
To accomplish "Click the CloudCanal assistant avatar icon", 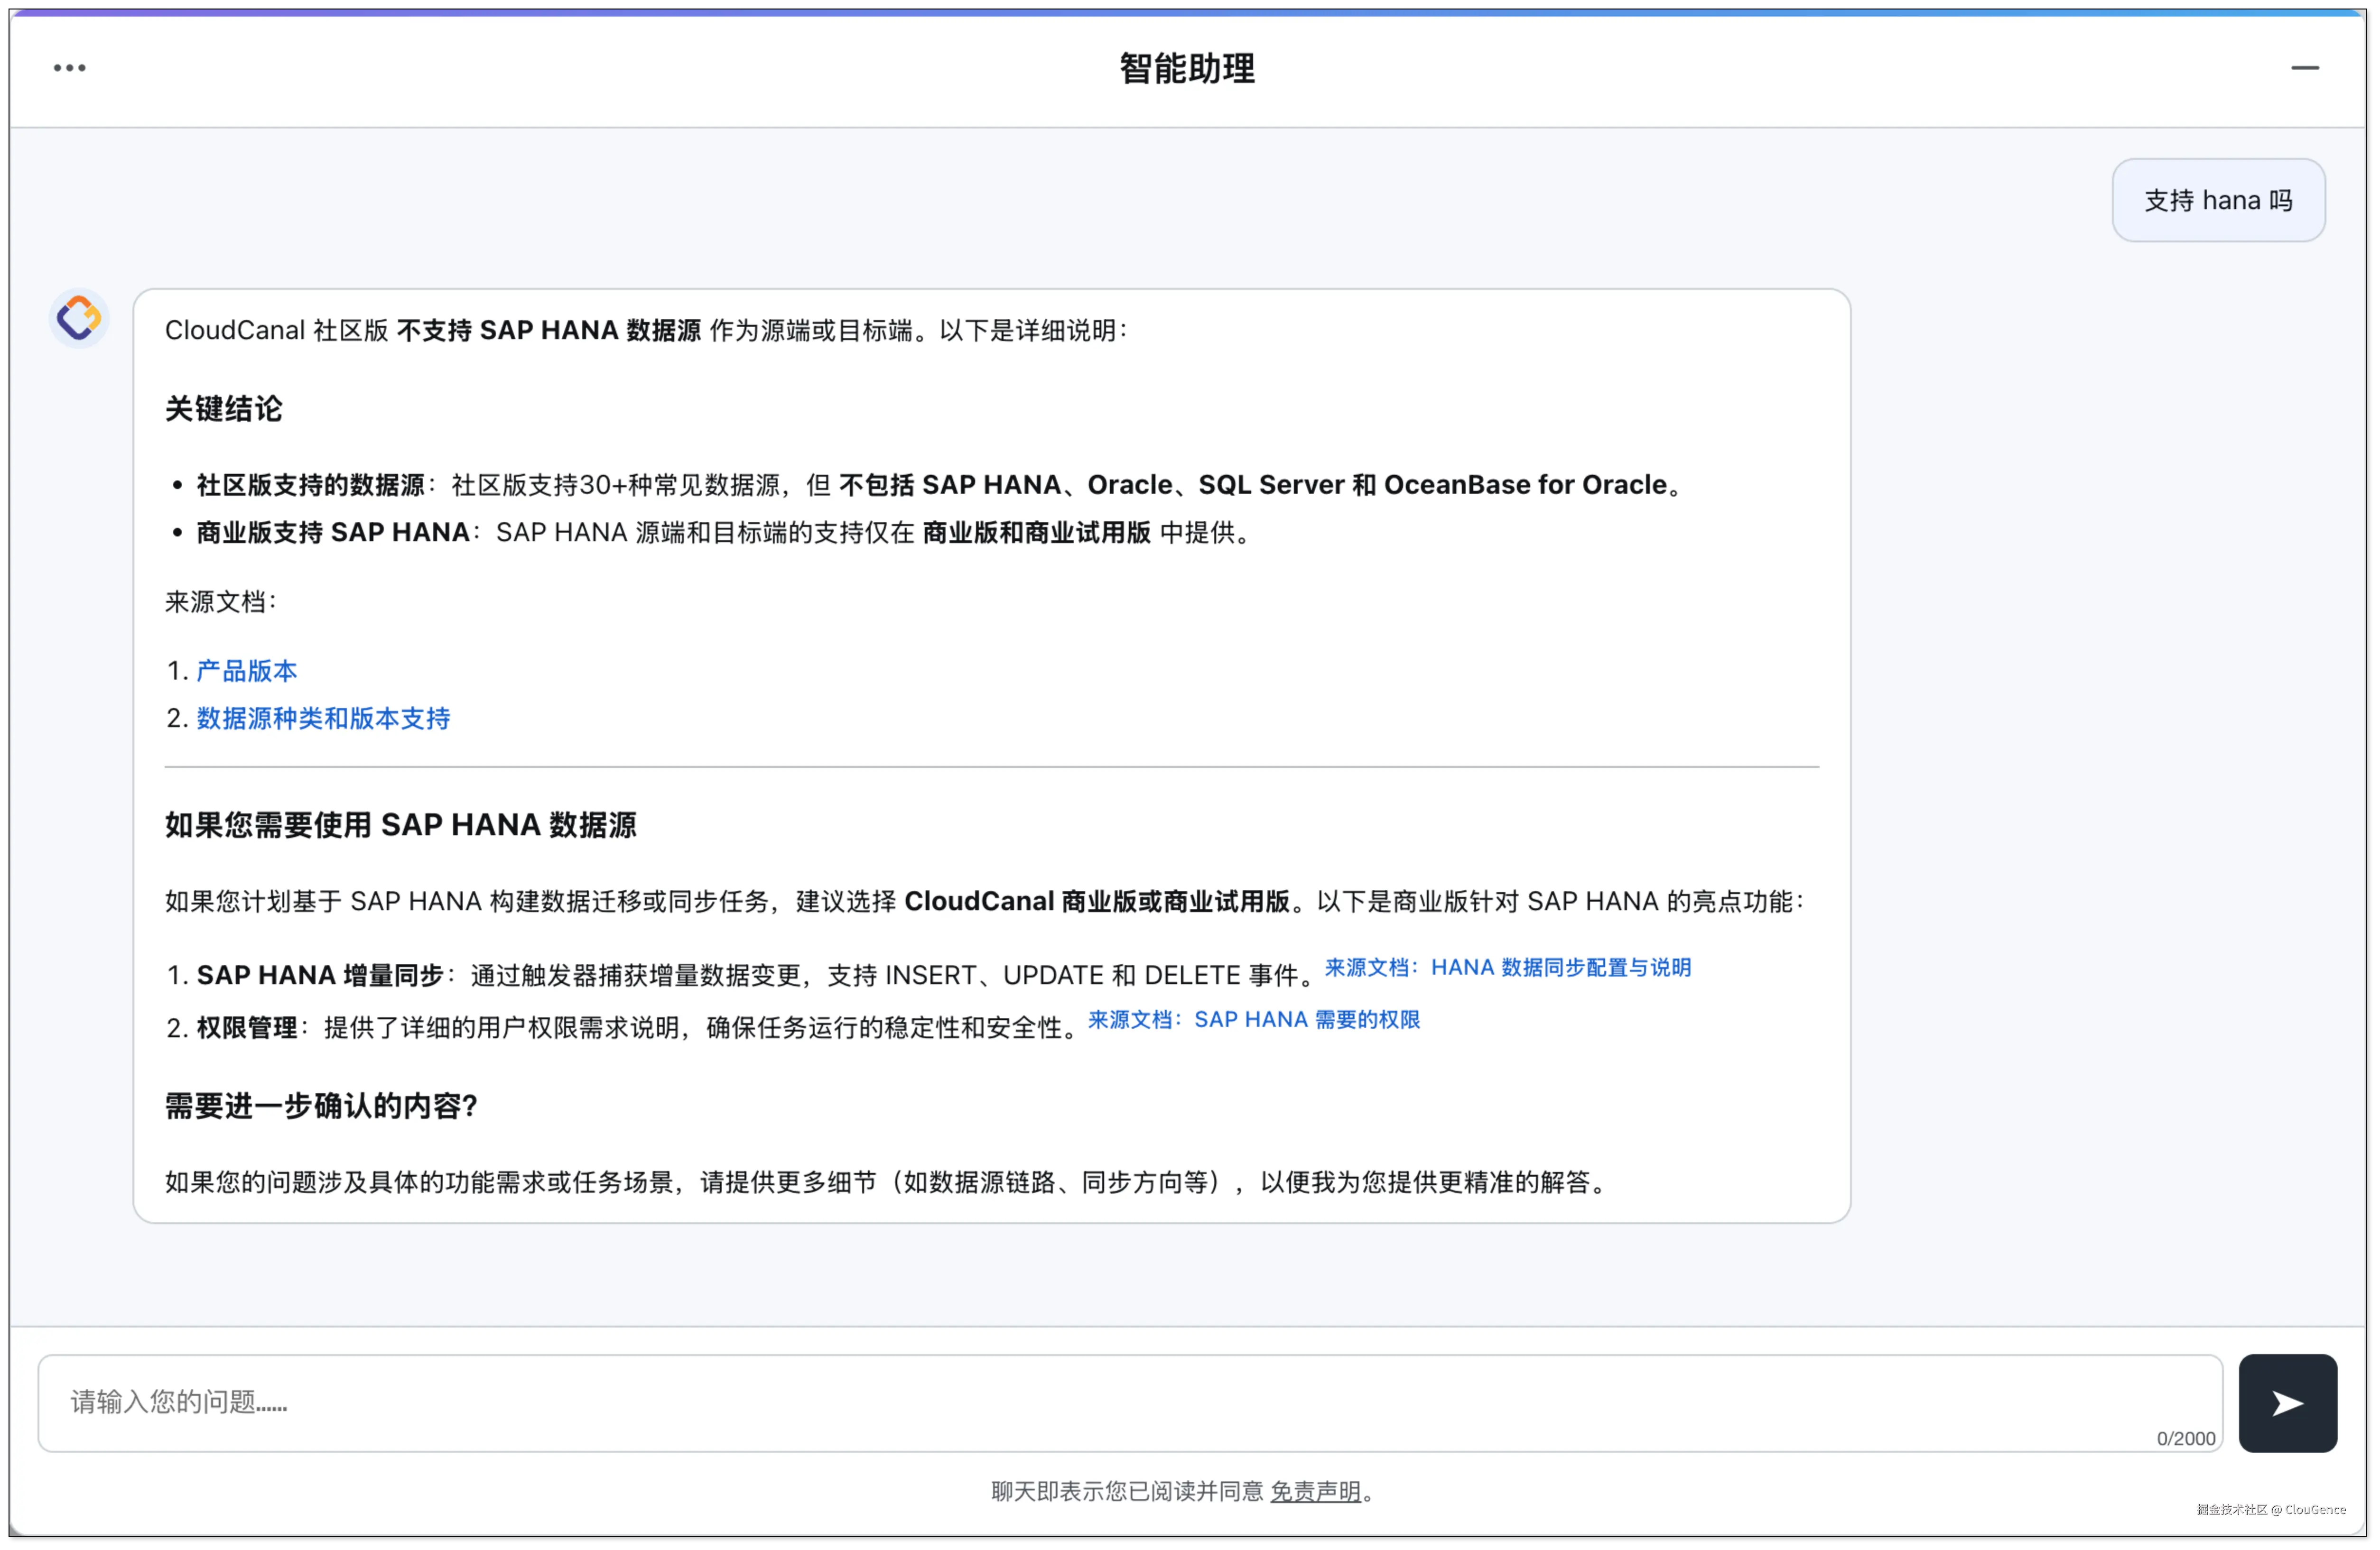I will tap(79, 319).
